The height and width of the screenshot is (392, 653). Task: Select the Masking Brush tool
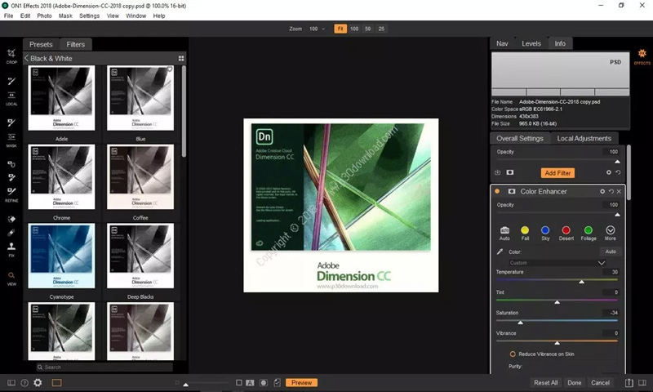click(x=11, y=122)
